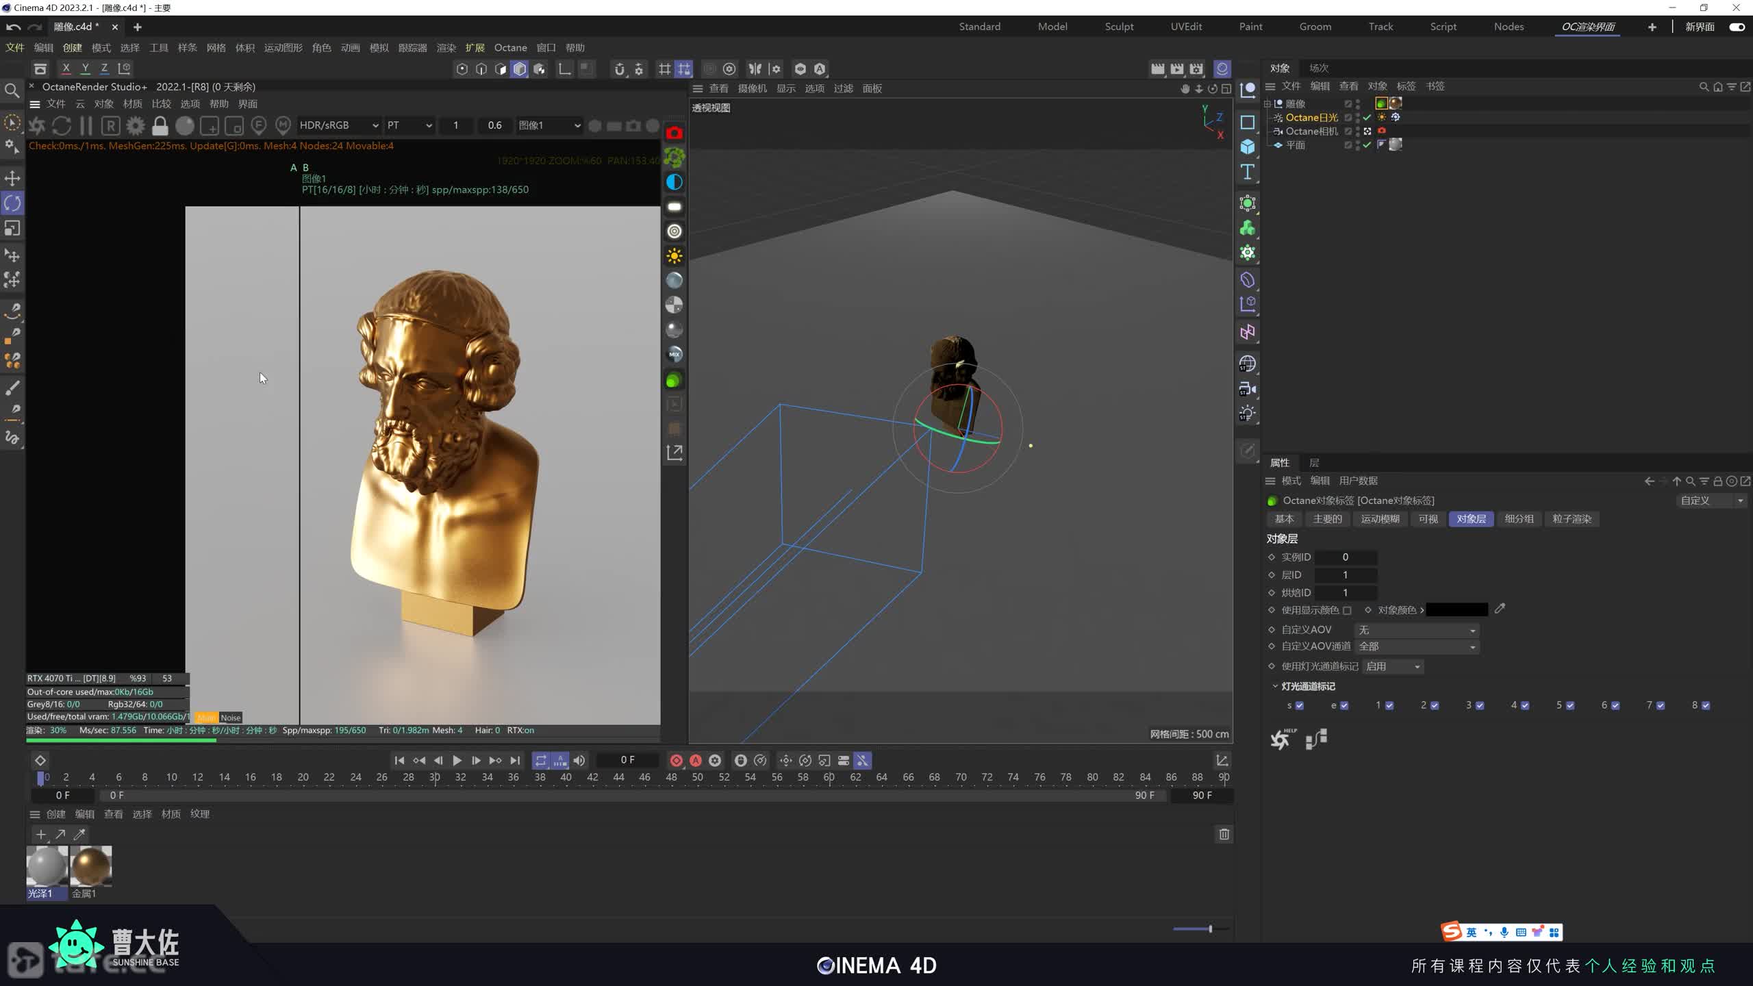Lock the Octane render resolution
The height and width of the screenshot is (986, 1753).
coord(160,125)
